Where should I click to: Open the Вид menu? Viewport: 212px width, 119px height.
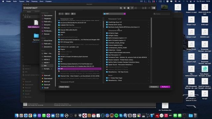coord(28,1)
